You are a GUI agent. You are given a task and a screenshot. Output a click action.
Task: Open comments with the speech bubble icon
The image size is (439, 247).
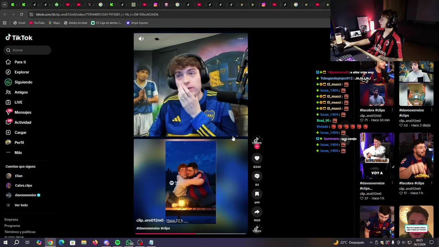click(x=257, y=176)
